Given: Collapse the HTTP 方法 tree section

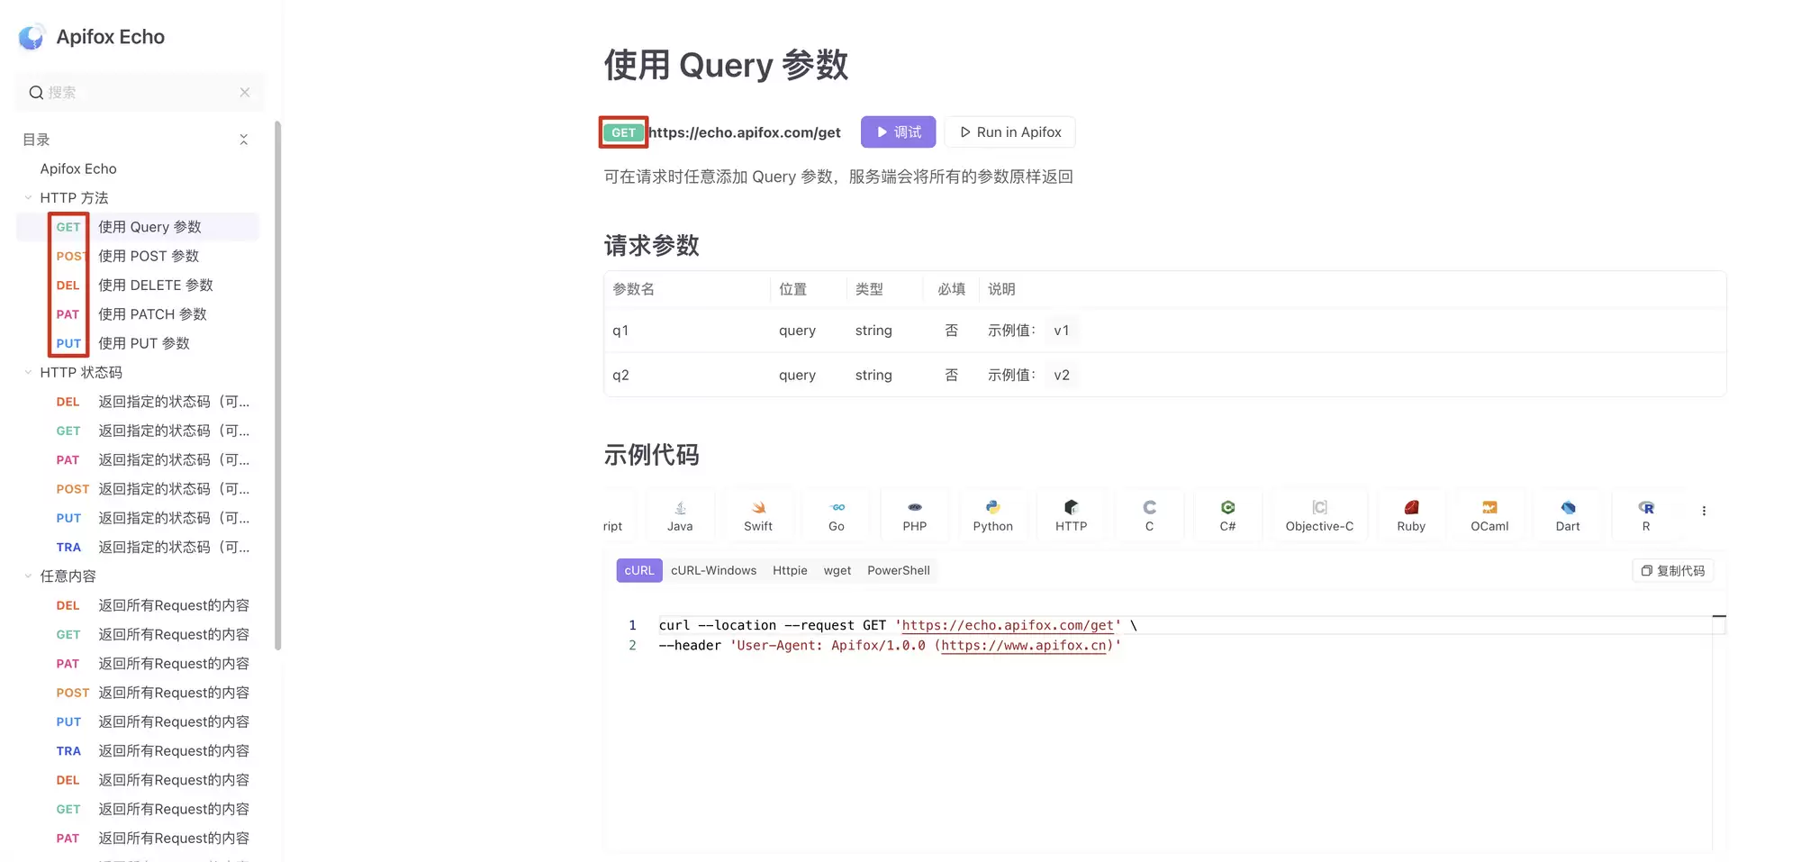Looking at the screenshot, I should [28, 197].
